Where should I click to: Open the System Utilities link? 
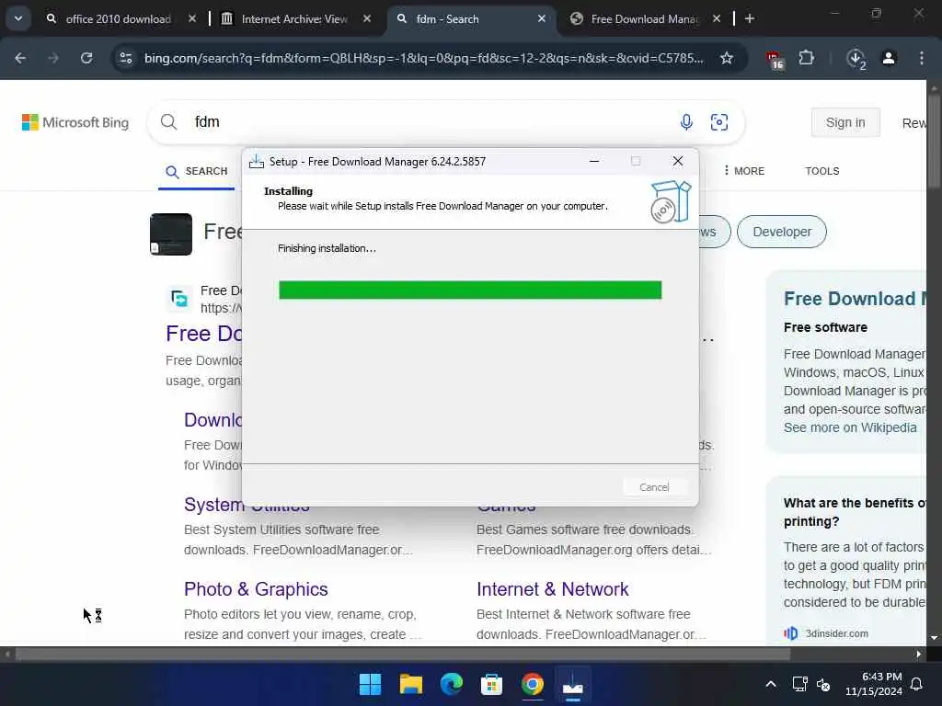[247, 505]
